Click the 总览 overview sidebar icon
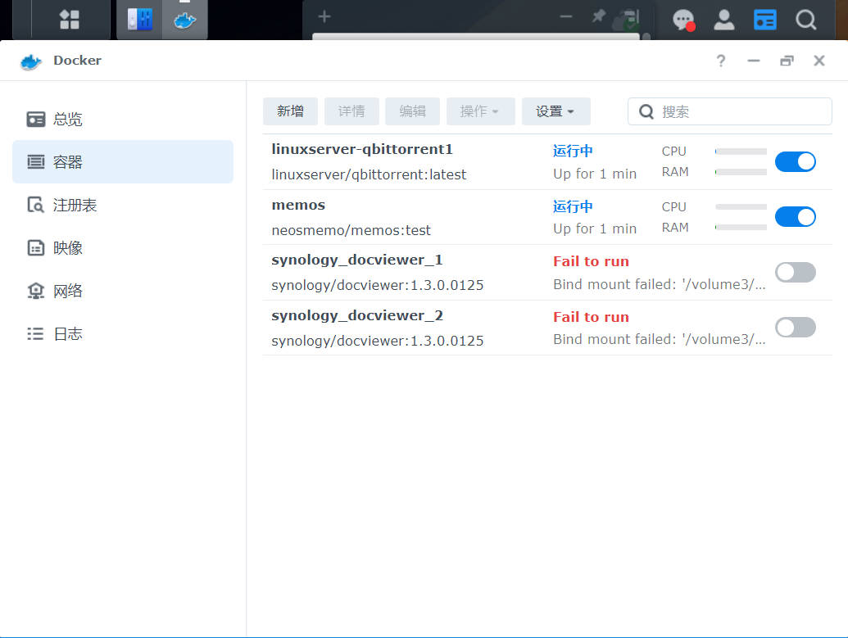Image resolution: width=848 pixels, height=638 pixels. point(36,119)
